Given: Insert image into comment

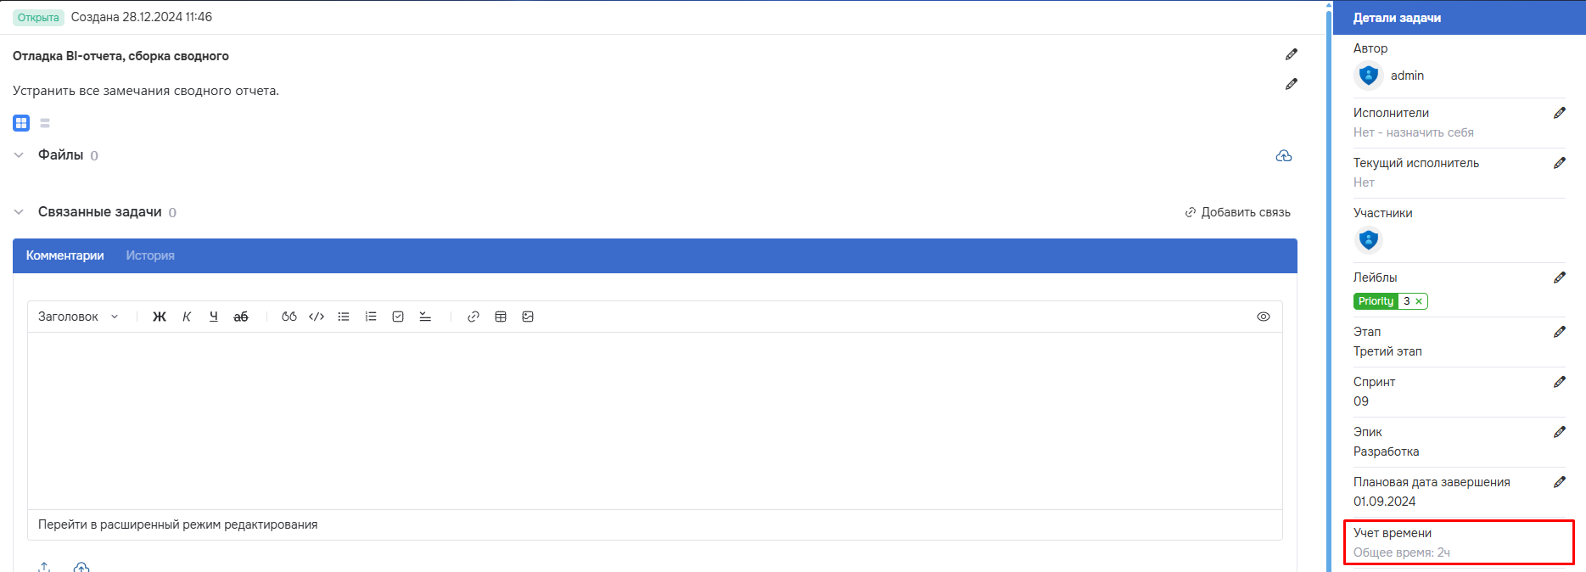Looking at the screenshot, I should pos(528,317).
